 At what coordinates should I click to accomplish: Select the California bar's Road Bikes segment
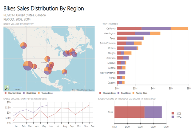[156, 28]
